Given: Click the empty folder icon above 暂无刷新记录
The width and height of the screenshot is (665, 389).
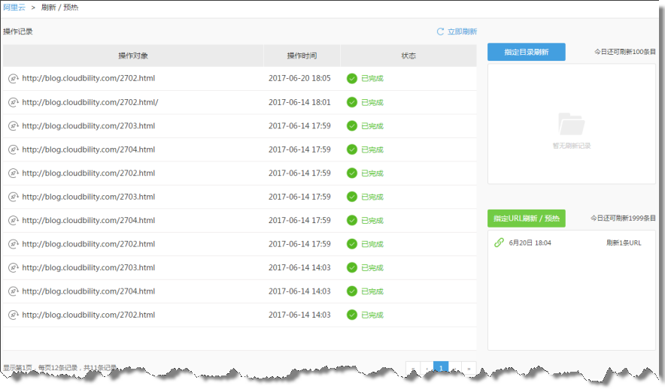Looking at the screenshot, I should click(x=572, y=123).
